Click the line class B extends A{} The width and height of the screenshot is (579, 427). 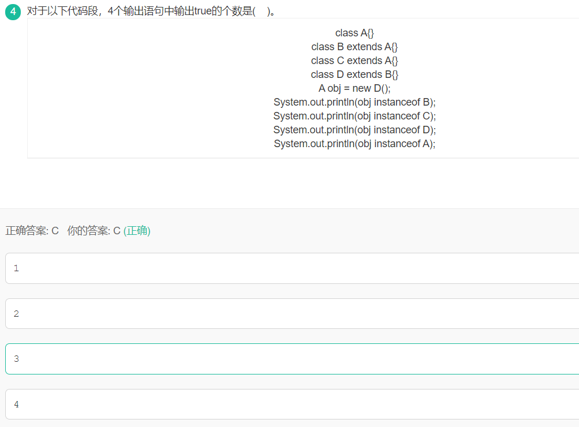[354, 47]
